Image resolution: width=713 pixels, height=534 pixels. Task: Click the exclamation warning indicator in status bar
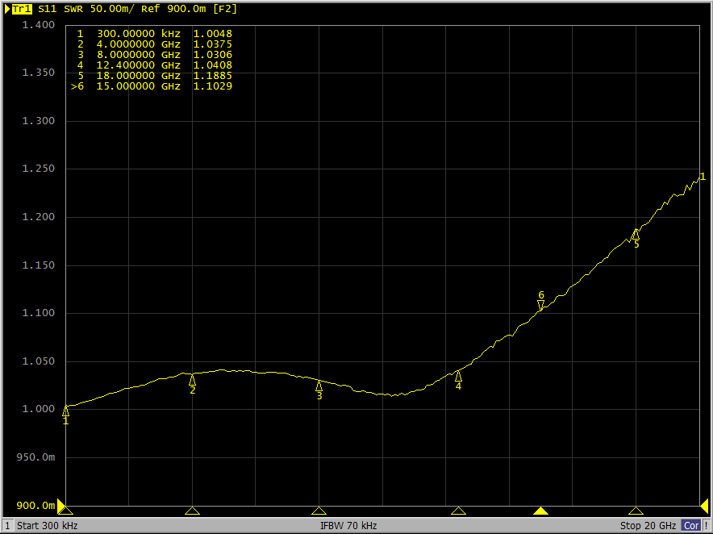pos(707,526)
